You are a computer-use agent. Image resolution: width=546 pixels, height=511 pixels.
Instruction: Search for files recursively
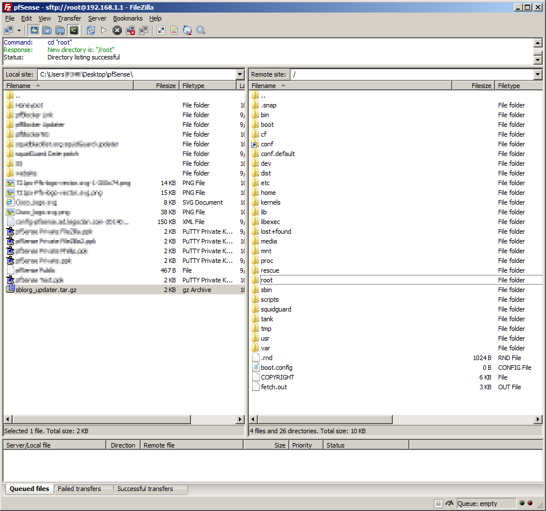pos(201,31)
